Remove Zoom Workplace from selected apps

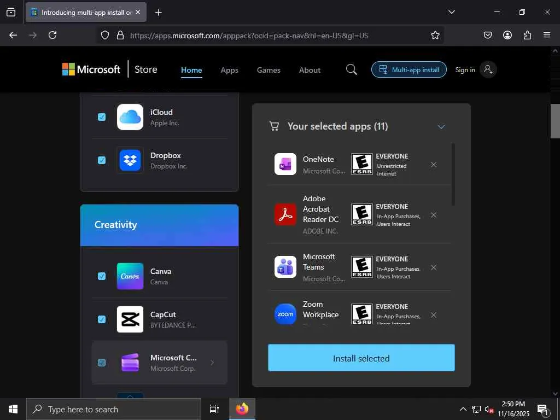[434, 315]
